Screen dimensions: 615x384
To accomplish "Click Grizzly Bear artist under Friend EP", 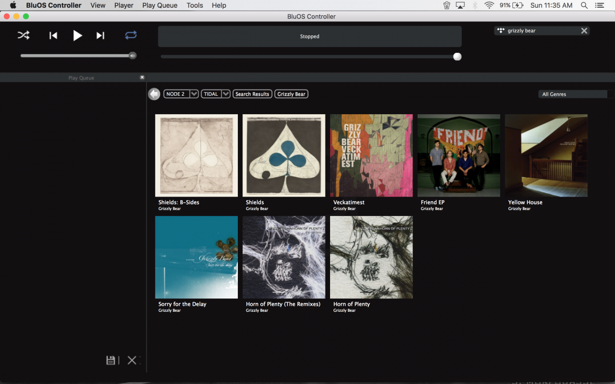I will pyautogui.click(x=432, y=209).
